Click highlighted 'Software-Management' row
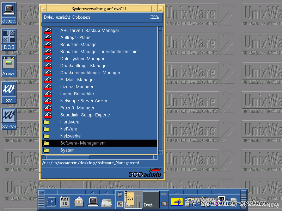Viewport: 282px width, 211px height. pos(99,143)
